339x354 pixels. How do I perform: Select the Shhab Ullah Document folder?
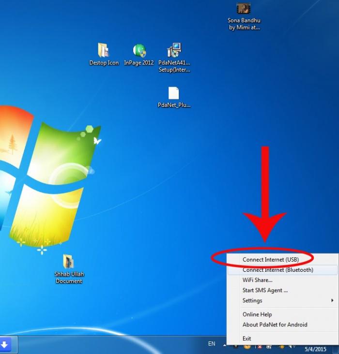coord(69,269)
